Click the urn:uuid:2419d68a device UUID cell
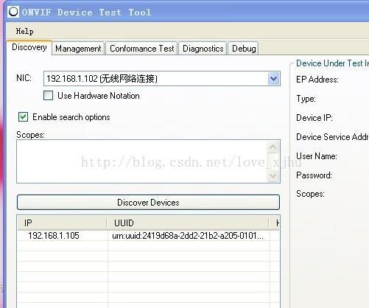This screenshot has width=369, height=308. click(188, 236)
